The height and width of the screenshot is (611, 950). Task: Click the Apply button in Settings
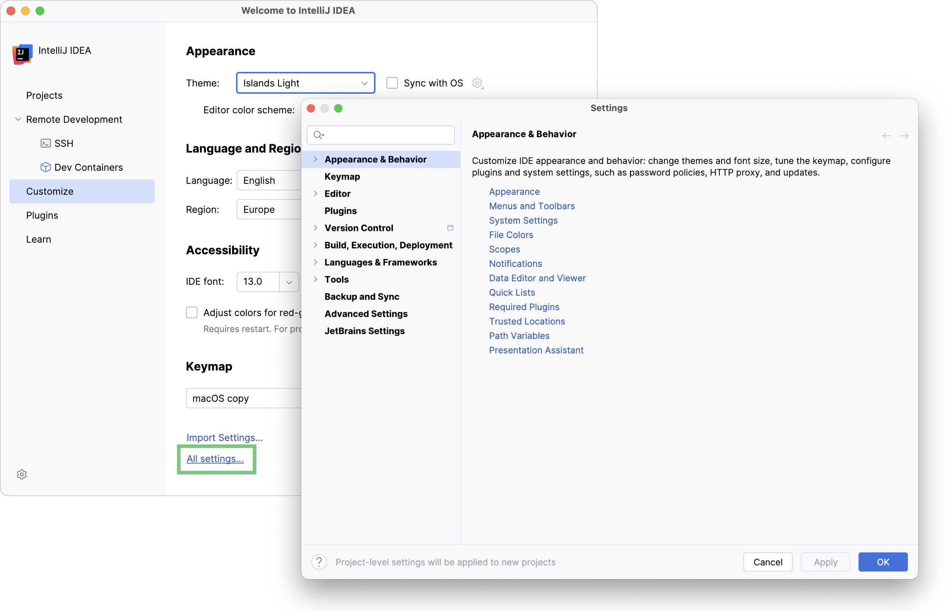(x=825, y=562)
